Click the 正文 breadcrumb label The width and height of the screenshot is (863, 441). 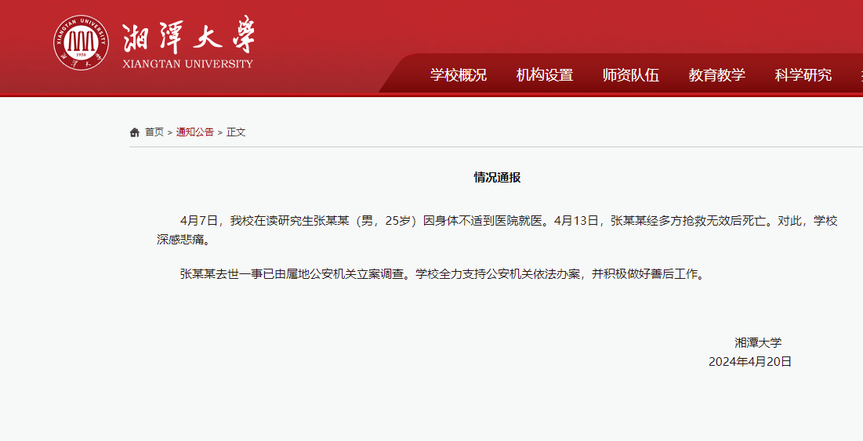pyautogui.click(x=236, y=132)
